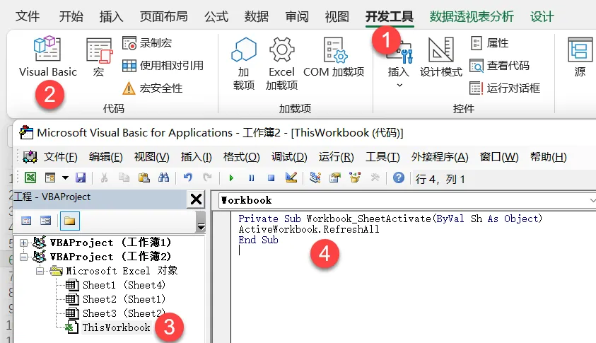
Task: Open VBA 窗口(W) menu
Action: (x=499, y=157)
